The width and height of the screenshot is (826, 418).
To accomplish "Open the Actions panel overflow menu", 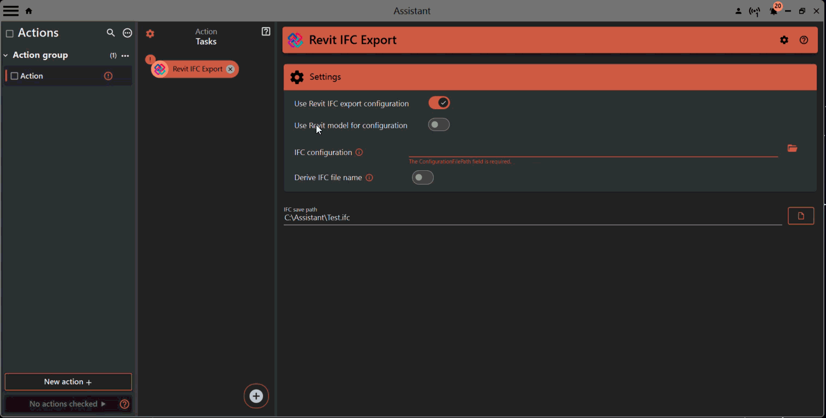I will pyautogui.click(x=127, y=33).
